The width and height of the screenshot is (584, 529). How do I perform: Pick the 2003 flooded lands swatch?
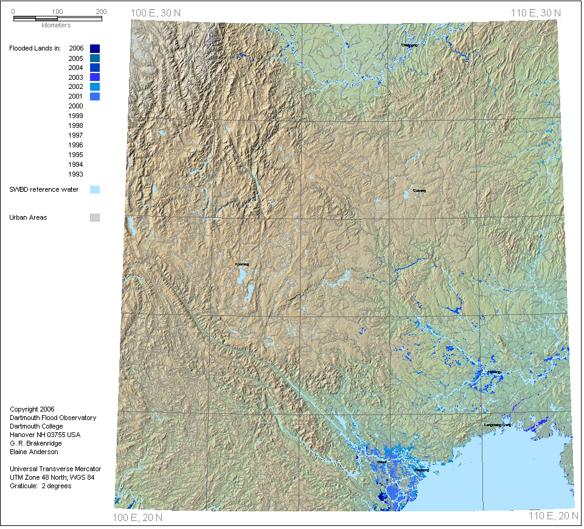coord(94,77)
